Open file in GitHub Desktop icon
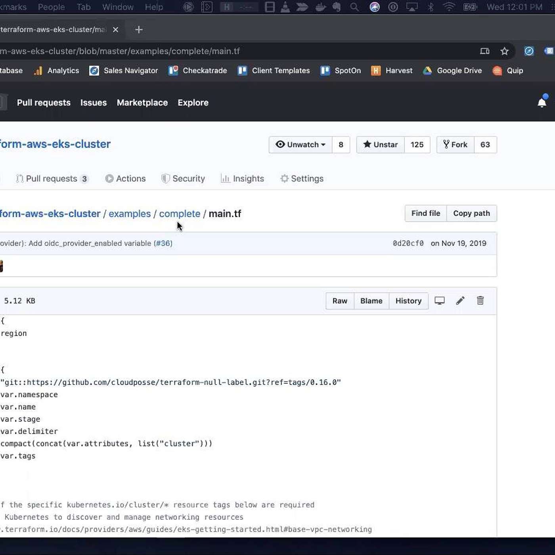555x555 pixels. tap(439, 301)
